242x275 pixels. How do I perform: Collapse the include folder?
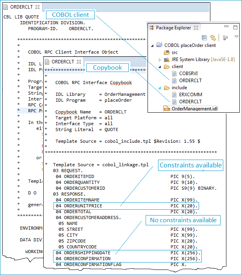[160, 88]
